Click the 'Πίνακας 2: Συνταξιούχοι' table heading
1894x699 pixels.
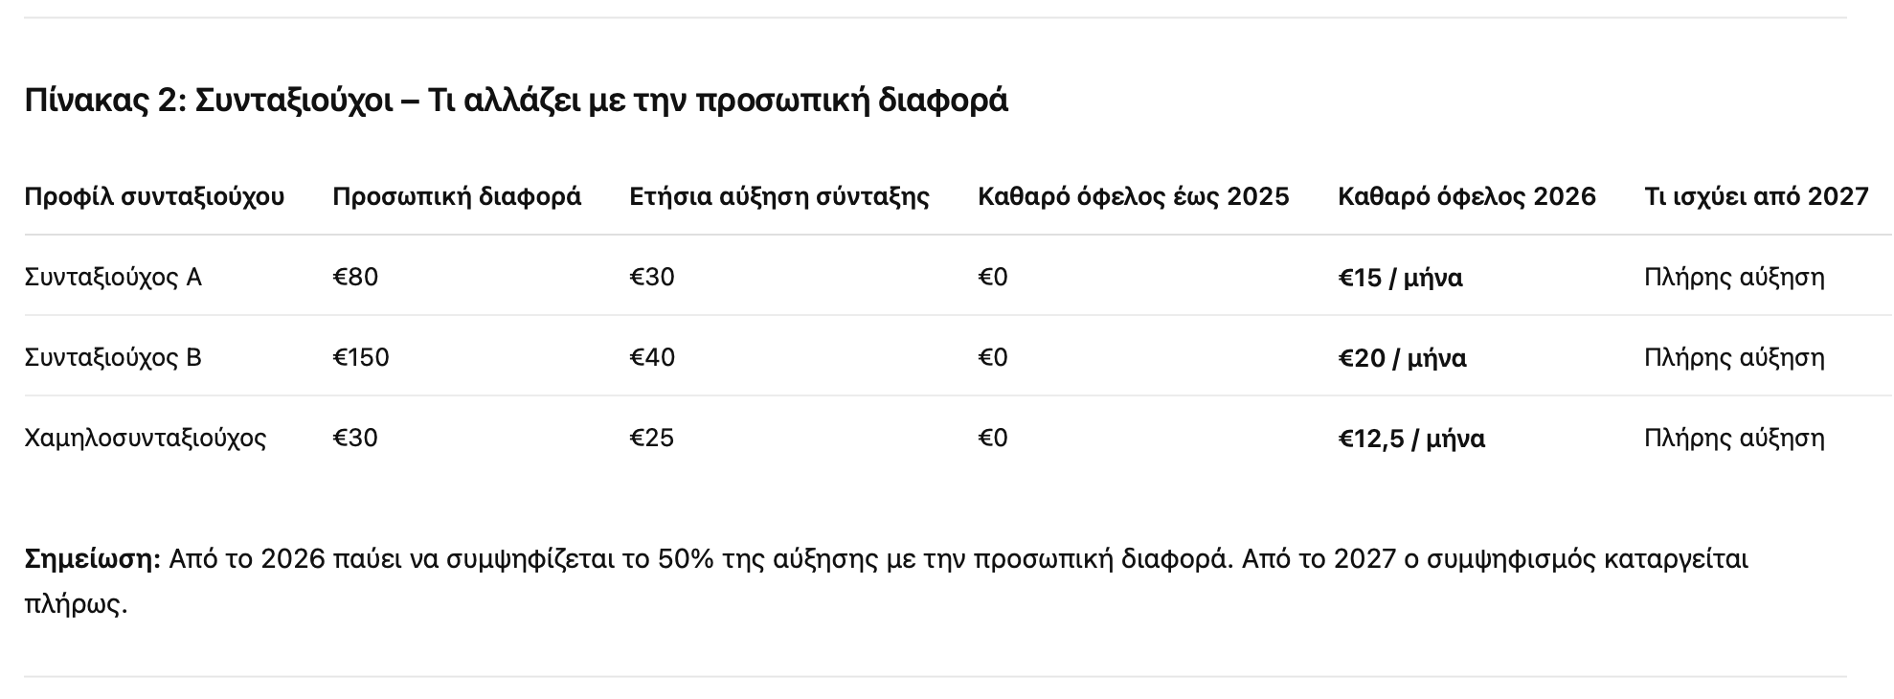point(515,100)
